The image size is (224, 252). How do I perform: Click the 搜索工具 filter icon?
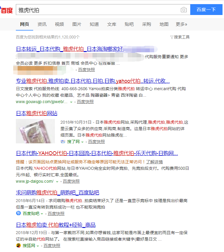click(172, 37)
